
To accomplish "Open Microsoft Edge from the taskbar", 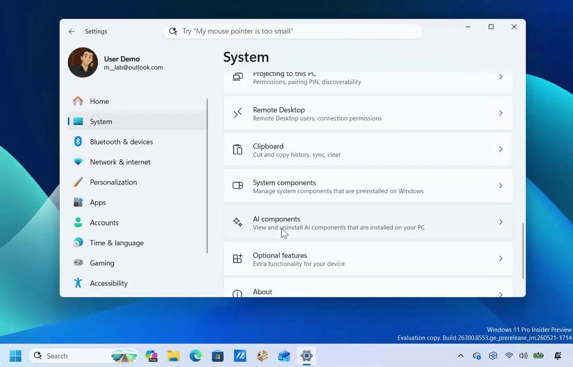I will (x=196, y=356).
